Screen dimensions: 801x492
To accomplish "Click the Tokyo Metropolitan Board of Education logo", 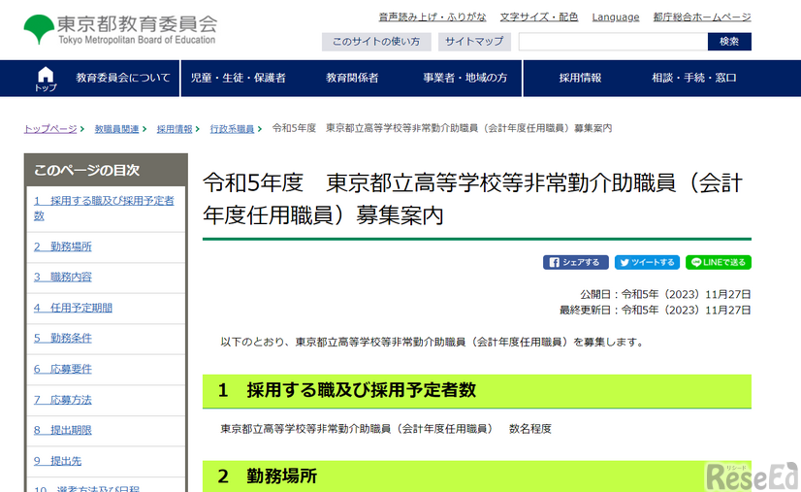I will 120,29.
